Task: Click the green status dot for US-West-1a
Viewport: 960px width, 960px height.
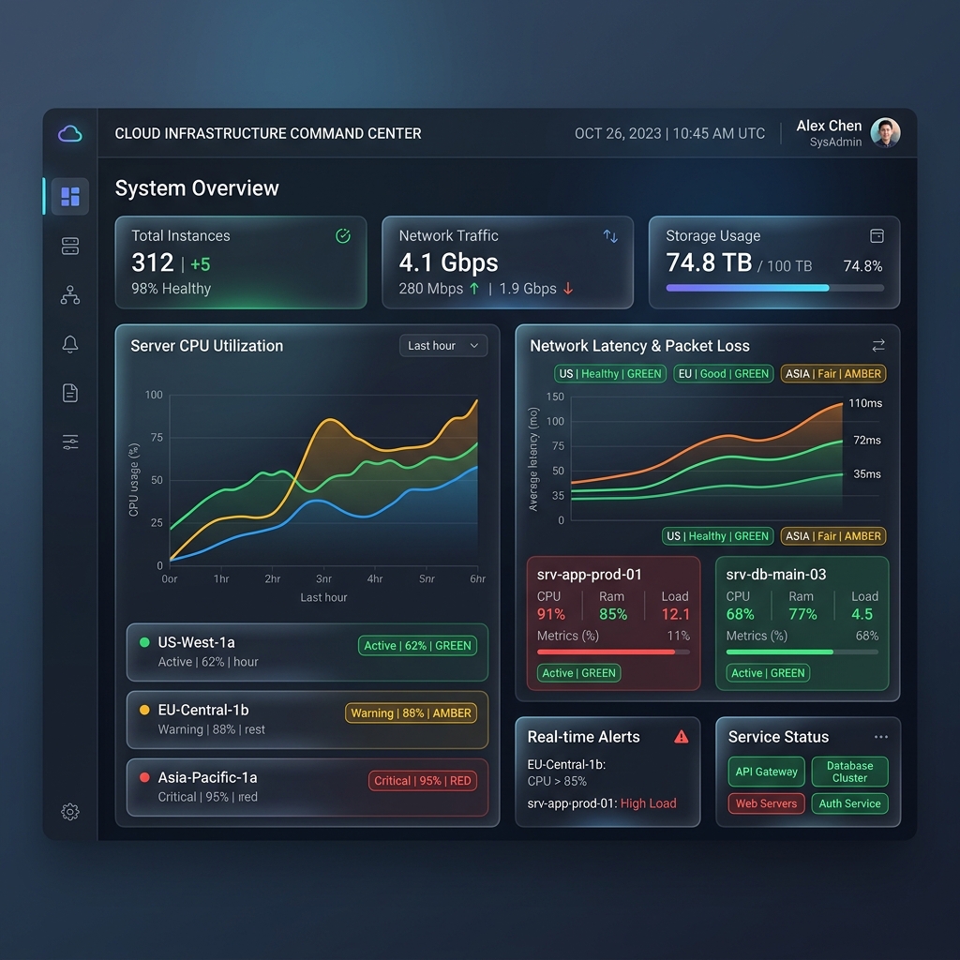Action: 145,642
